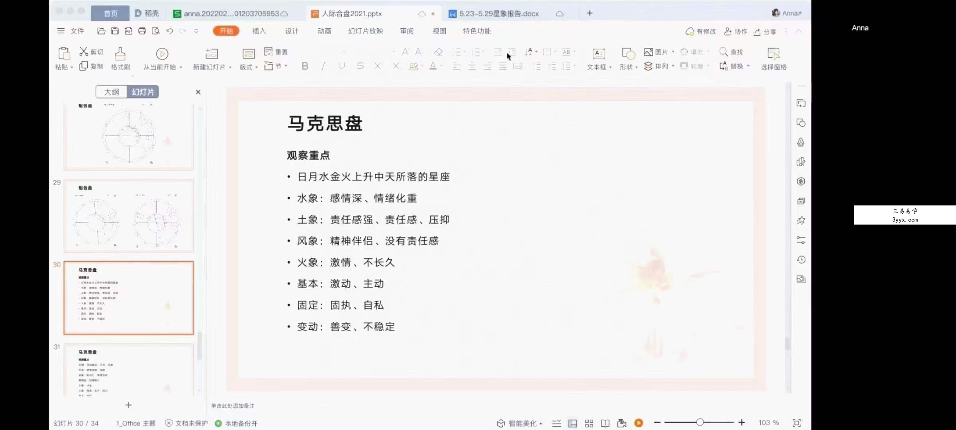This screenshot has height=430, width=956.
Task: Toggle Strikethrough formatting
Action: click(x=360, y=66)
